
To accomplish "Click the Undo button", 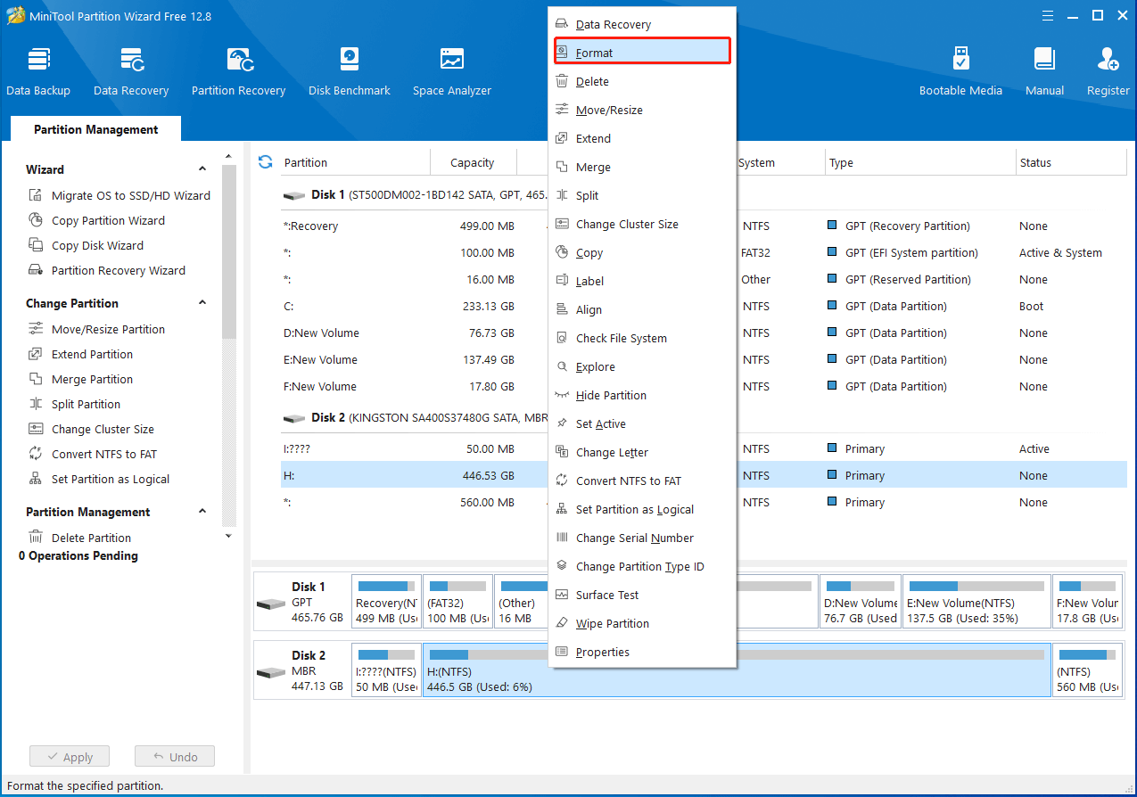I will [x=175, y=757].
